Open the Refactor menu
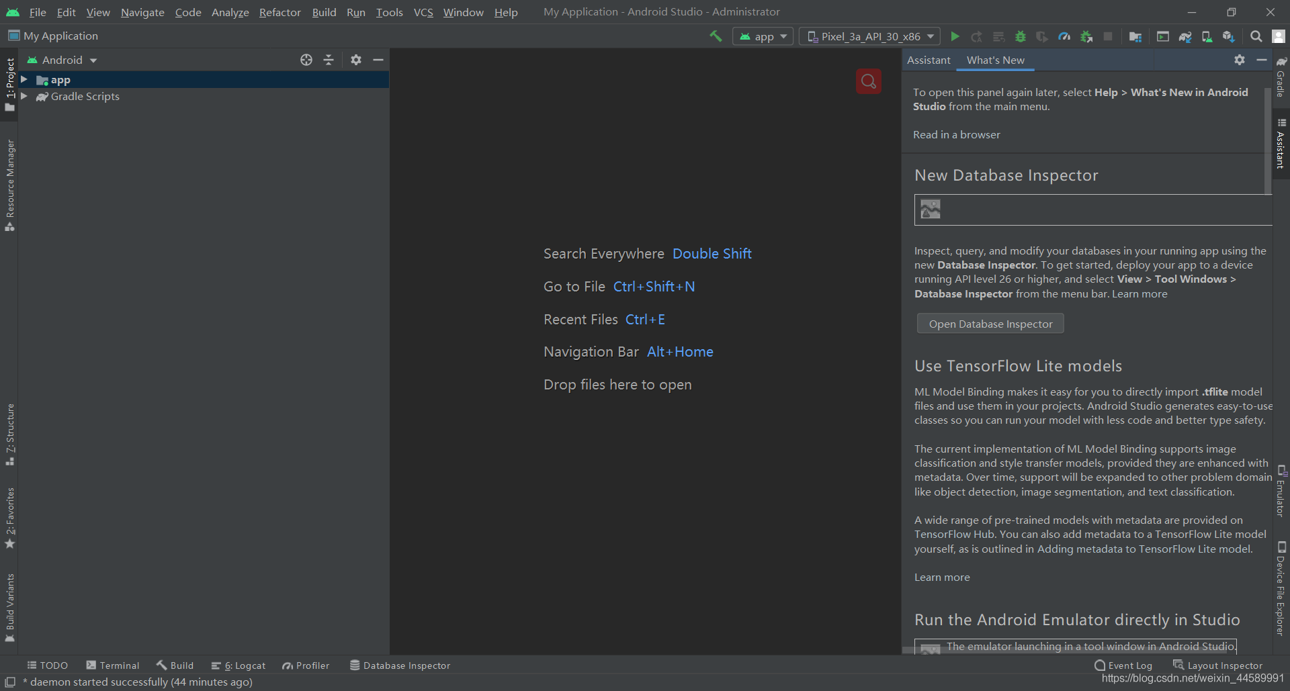 tap(280, 12)
